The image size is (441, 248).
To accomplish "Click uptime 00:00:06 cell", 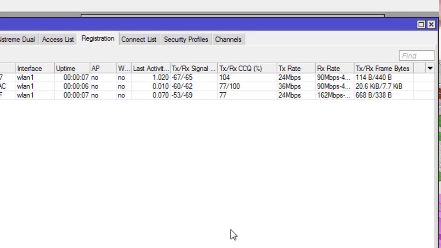I will point(76,86).
